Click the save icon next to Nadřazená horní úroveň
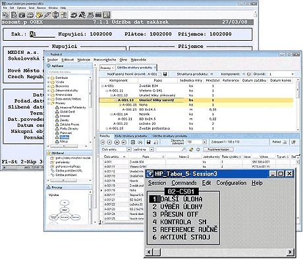 click(x=165, y=74)
